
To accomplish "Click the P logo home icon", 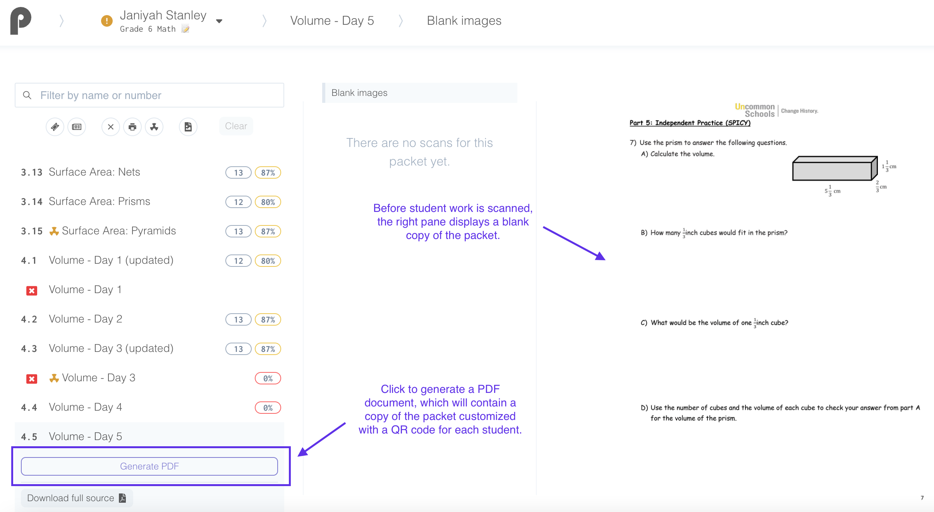I will click(x=21, y=21).
